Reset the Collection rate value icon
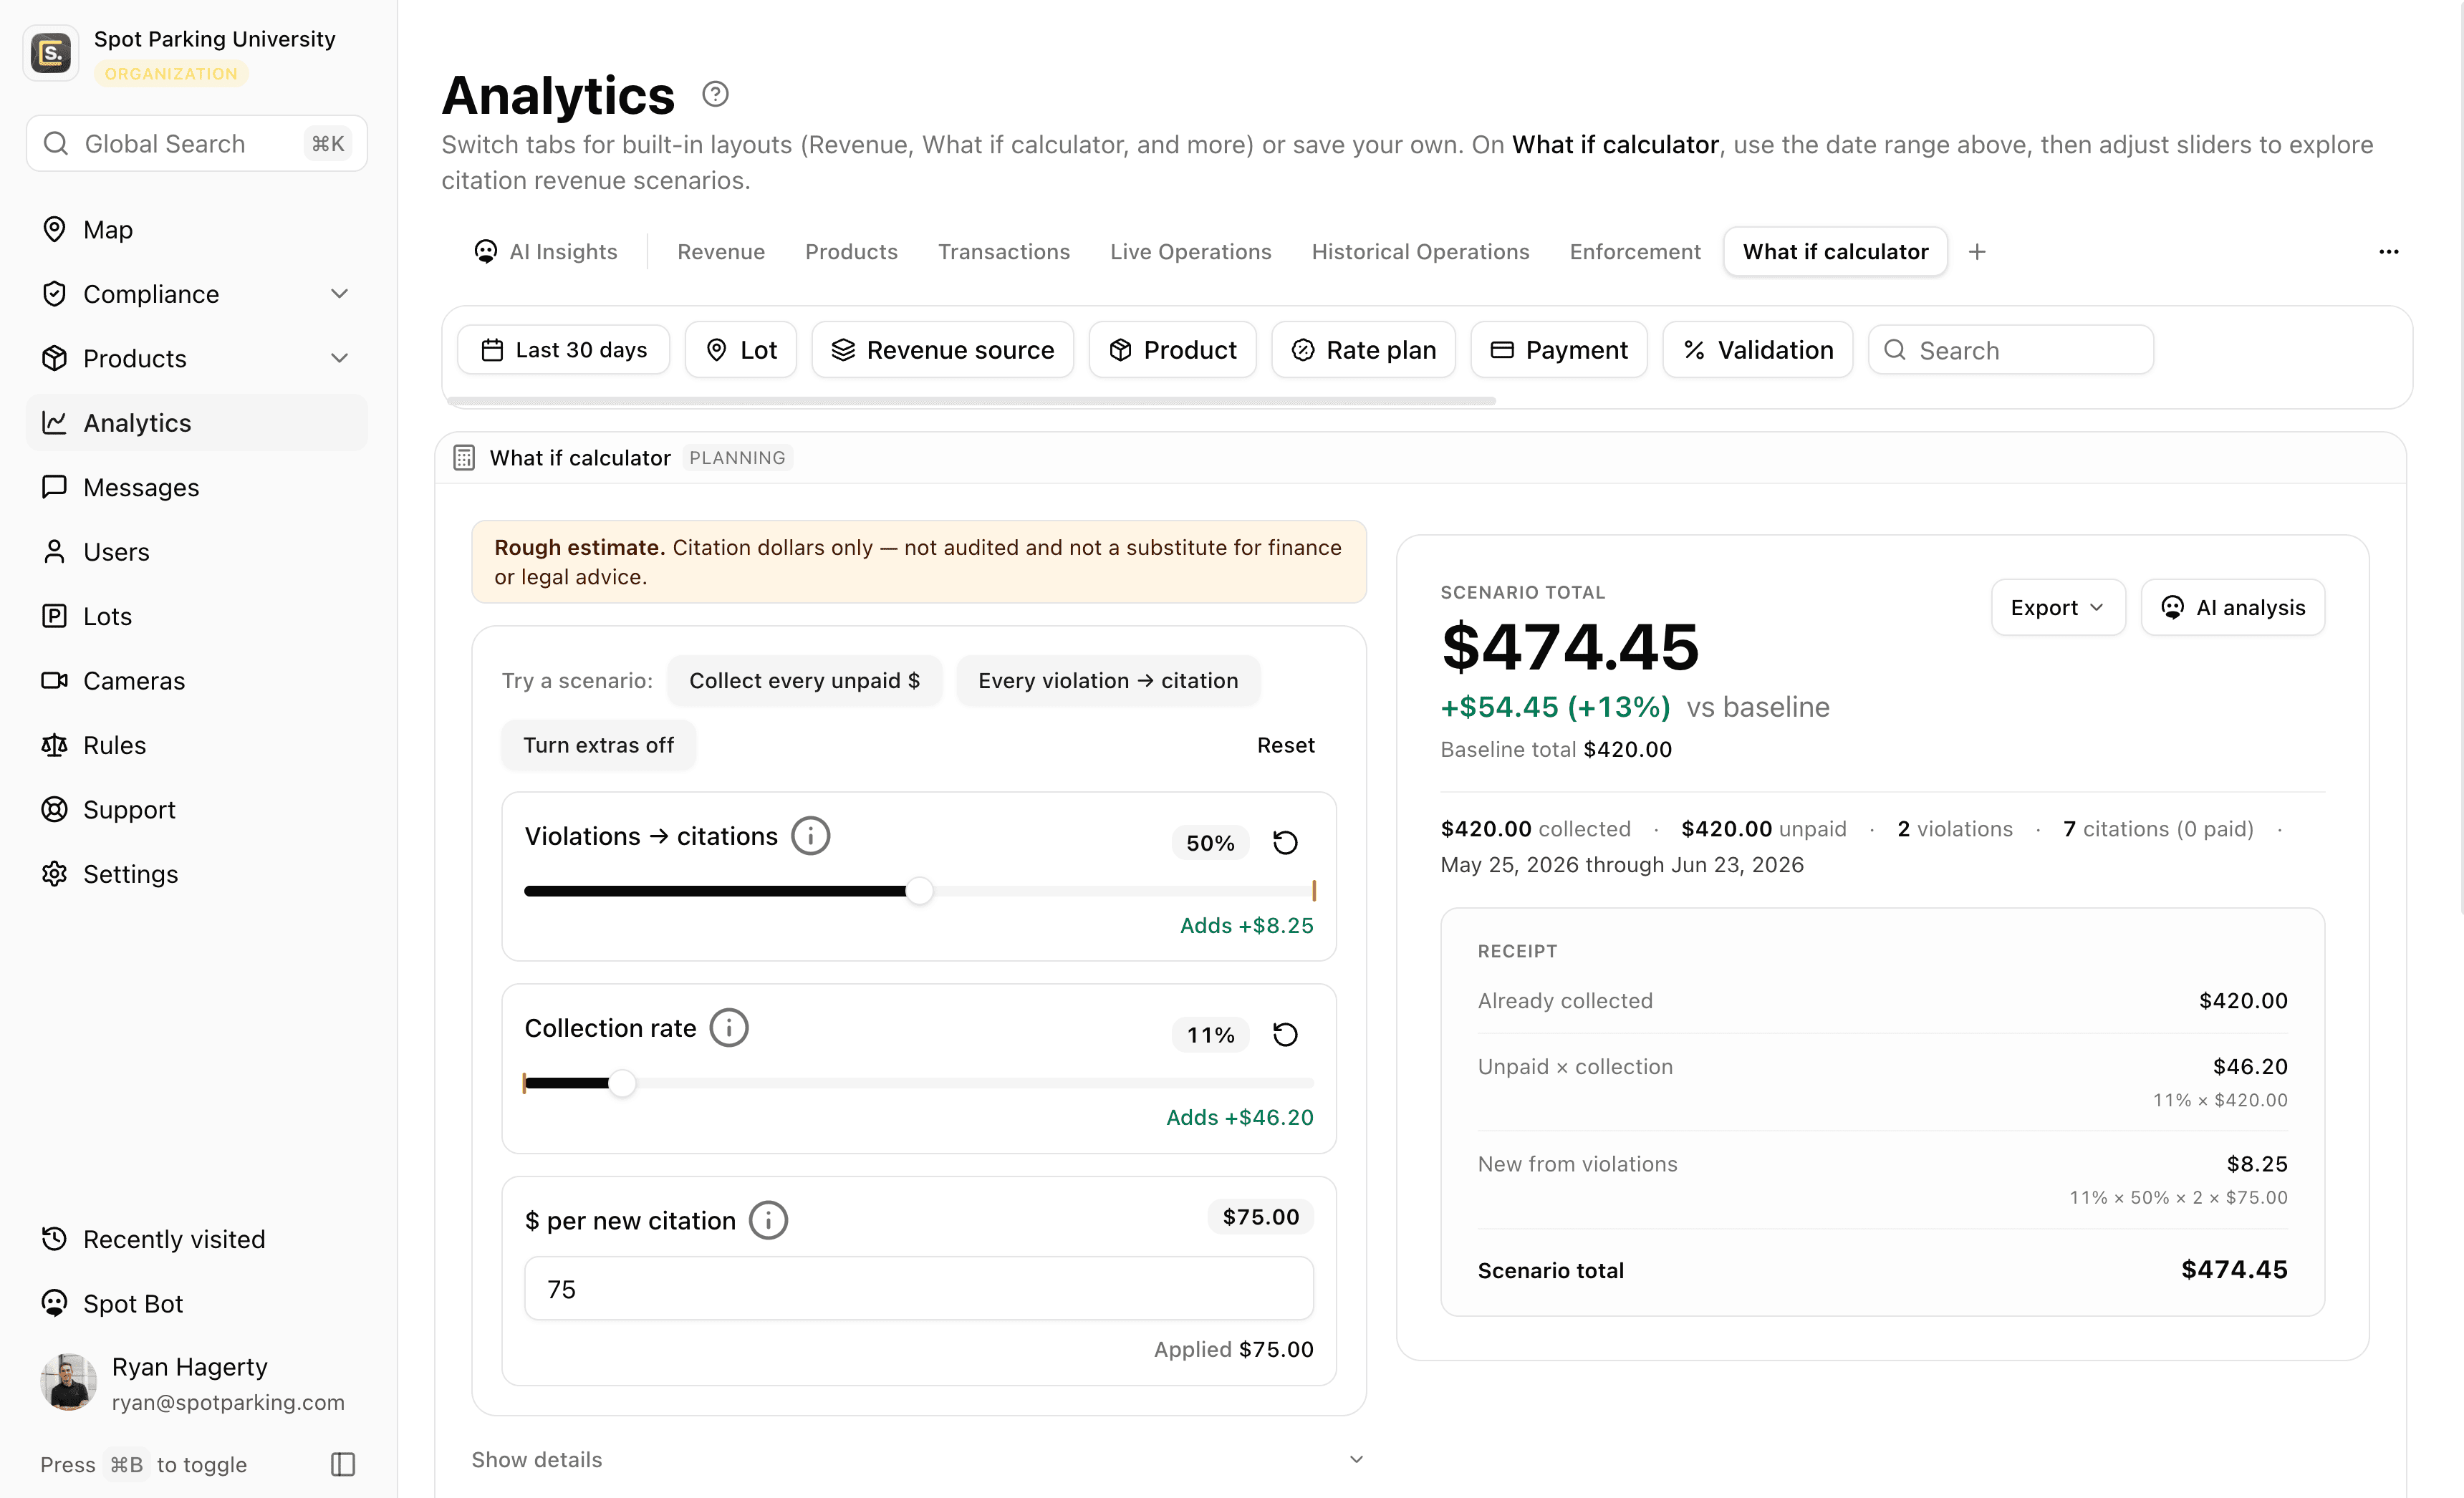The width and height of the screenshot is (2464, 1498). tap(1285, 1034)
